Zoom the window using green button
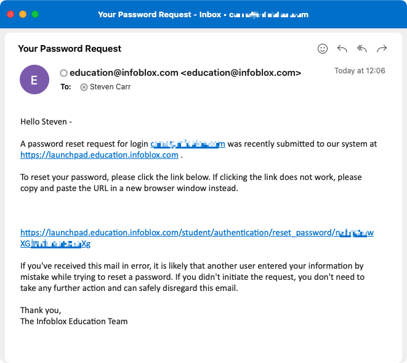407x363 pixels. pyautogui.click(x=35, y=14)
